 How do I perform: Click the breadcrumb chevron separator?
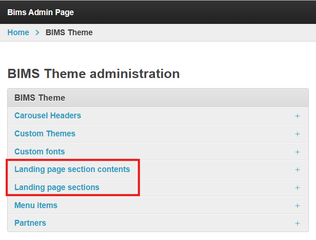[37, 32]
